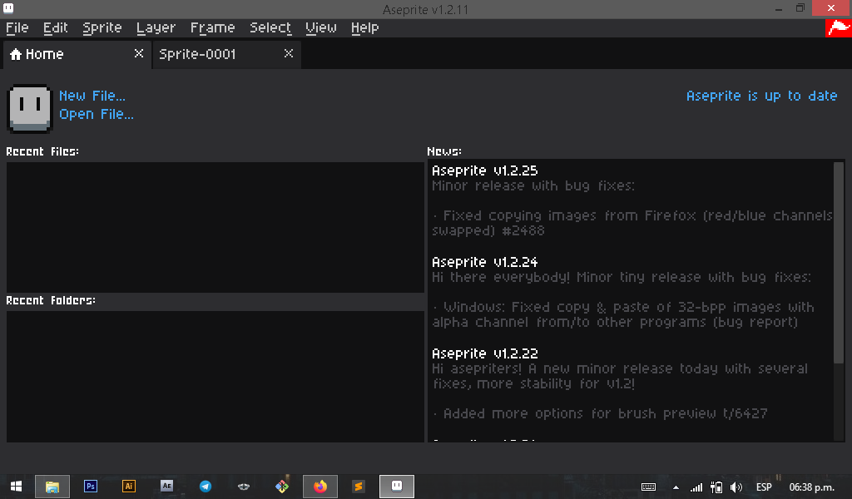This screenshot has height=499, width=852.
Task: Open the Windows Start menu
Action: pyautogui.click(x=16, y=487)
